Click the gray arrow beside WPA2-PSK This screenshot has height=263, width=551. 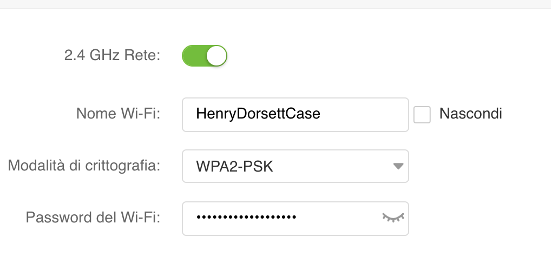[x=398, y=166]
